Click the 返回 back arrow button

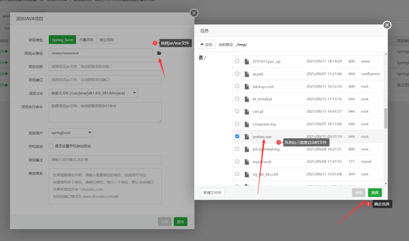(x=206, y=45)
